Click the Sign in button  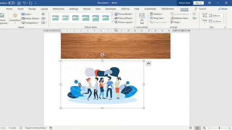tap(198, 3)
